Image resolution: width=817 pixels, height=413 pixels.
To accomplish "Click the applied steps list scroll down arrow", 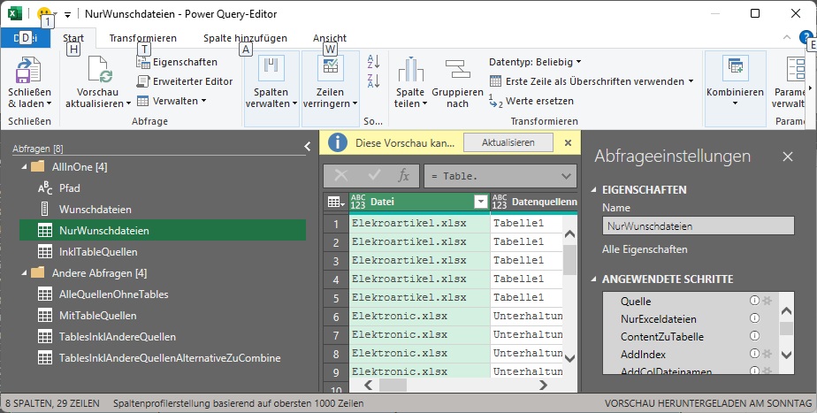I will 787,355.
